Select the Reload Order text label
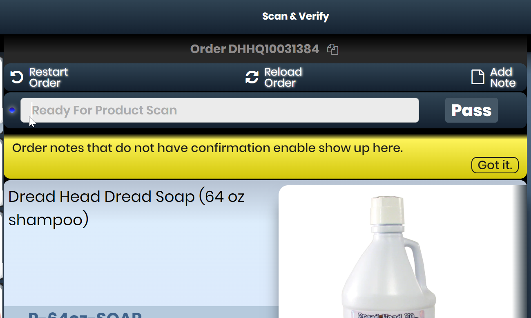Screen dimensions: 531x318 [283, 77]
